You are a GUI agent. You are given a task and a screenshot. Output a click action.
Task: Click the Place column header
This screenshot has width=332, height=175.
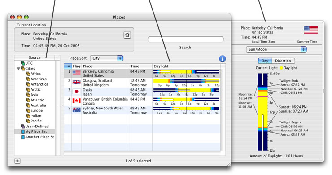coord(105,66)
